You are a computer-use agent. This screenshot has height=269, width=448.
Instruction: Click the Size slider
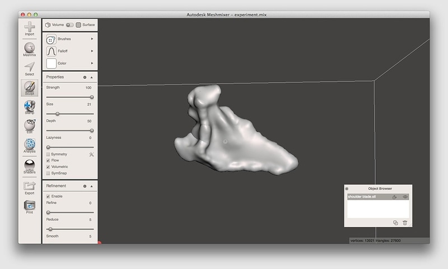[x=70, y=114]
